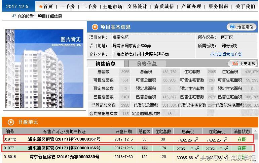
Task: Open permit 浦东新区房管(2017)预字00000166号
Action: 64,148
